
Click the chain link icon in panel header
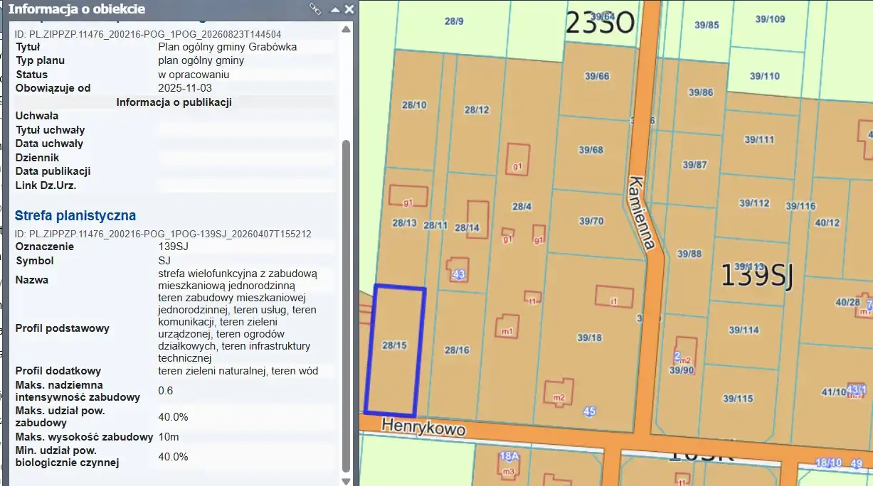[315, 9]
